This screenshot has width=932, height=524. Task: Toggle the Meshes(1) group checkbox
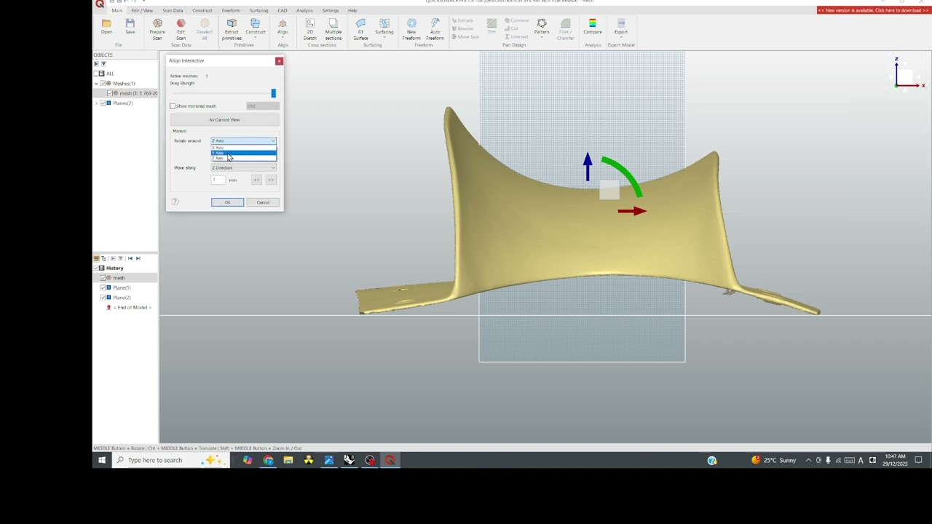click(103, 84)
